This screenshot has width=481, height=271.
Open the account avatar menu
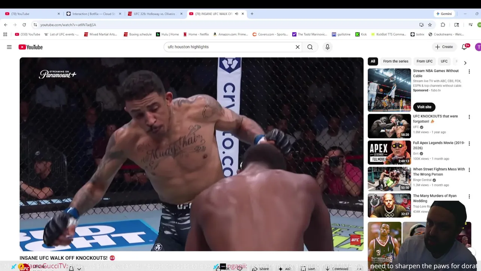(x=478, y=47)
